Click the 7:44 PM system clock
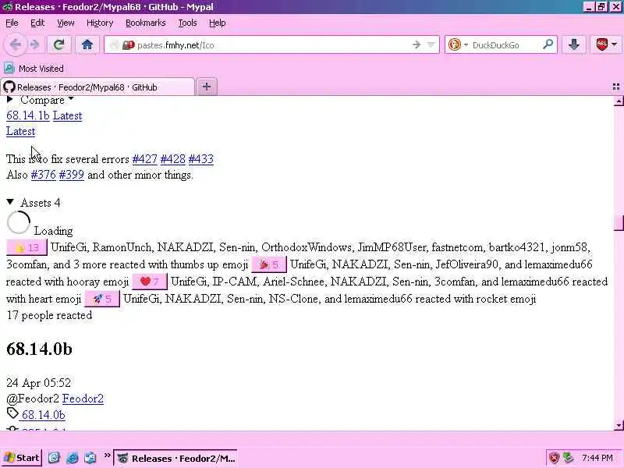This screenshot has height=468, width=624. tap(597, 458)
